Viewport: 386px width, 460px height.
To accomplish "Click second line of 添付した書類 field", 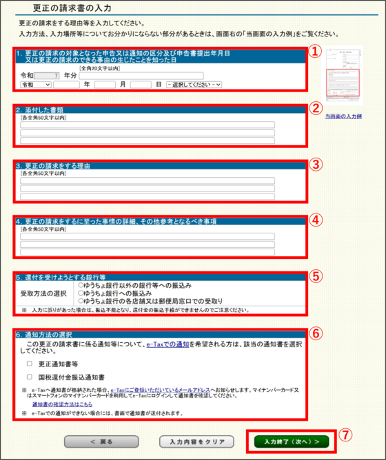I will [x=148, y=133].
